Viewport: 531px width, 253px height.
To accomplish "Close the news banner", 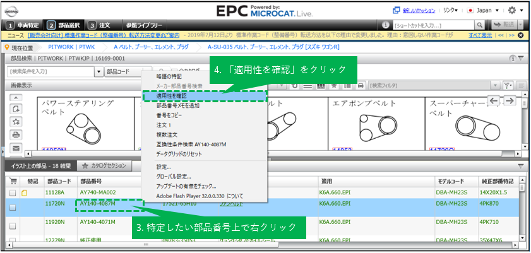I will (521, 35).
